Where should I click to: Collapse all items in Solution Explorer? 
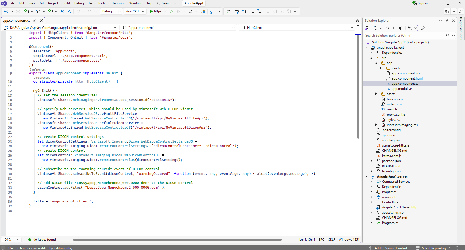click(394, 28)
